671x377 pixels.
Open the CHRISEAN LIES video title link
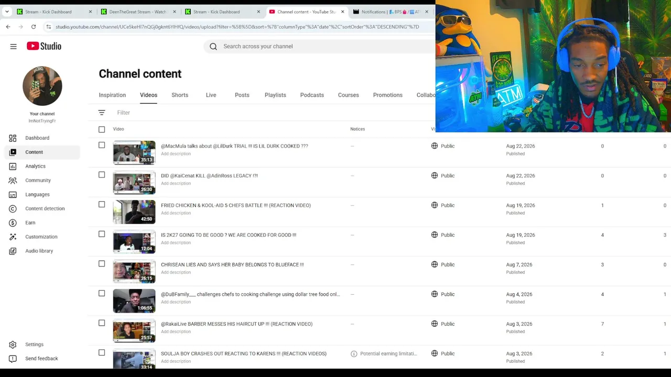tap(232, 264)
